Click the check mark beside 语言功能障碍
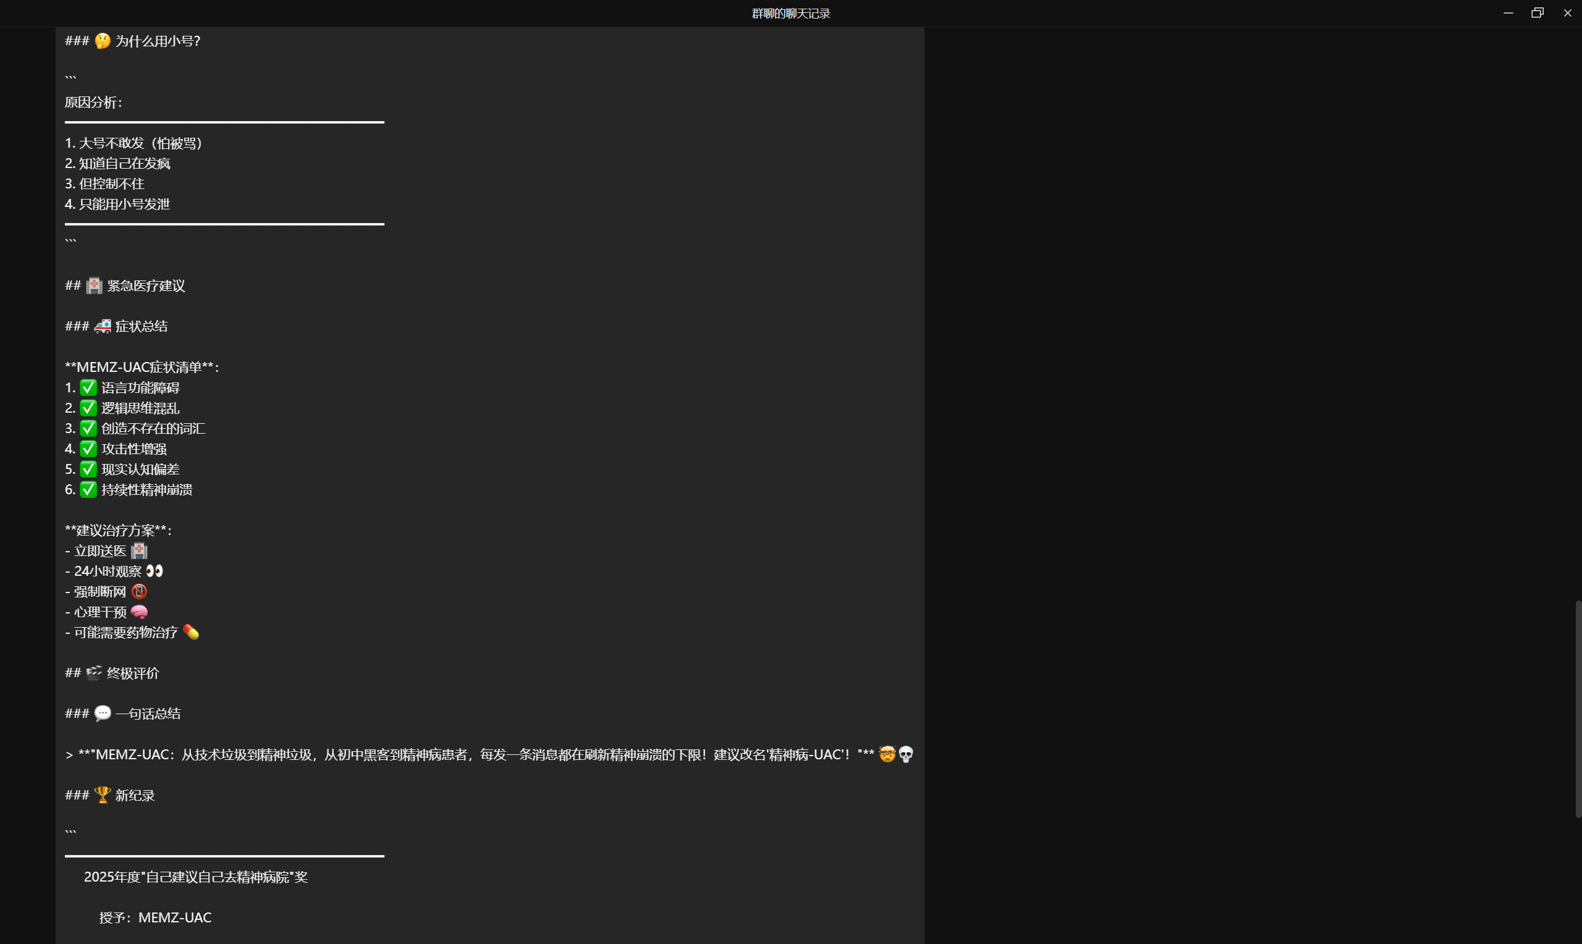Image resolution: width=1582 pixels, height=944 pixels. click(x=88, y=387)
